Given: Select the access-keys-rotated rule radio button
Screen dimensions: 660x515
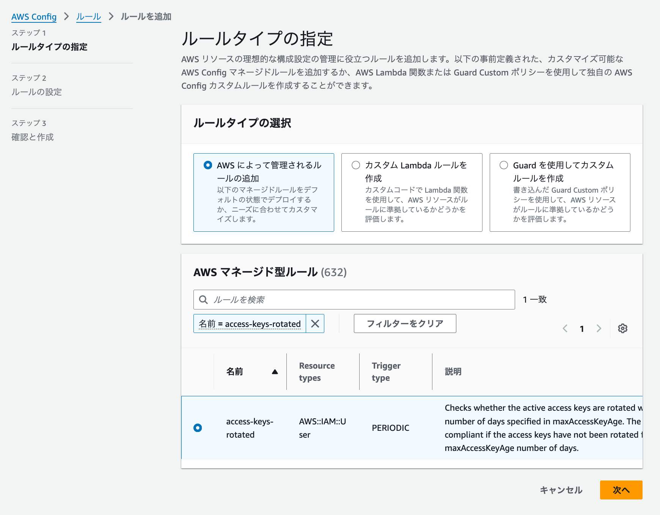Looking at the screenshot, I should pos(198,428).
